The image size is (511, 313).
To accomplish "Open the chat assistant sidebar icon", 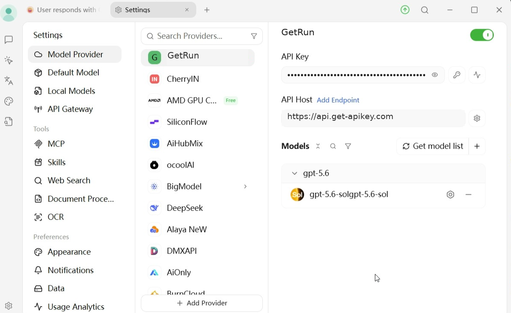I will [9, 40].
